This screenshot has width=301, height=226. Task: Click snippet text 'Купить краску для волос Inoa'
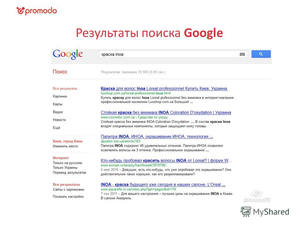pos(125,98)
